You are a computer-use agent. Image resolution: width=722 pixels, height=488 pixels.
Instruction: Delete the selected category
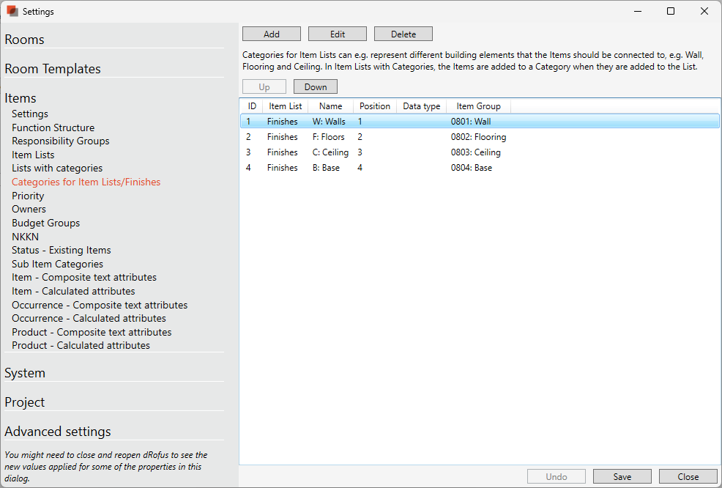point(403,34)
